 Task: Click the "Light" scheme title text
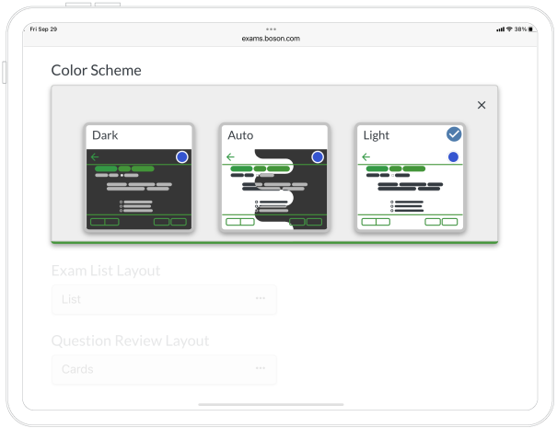tap(377, 135)
